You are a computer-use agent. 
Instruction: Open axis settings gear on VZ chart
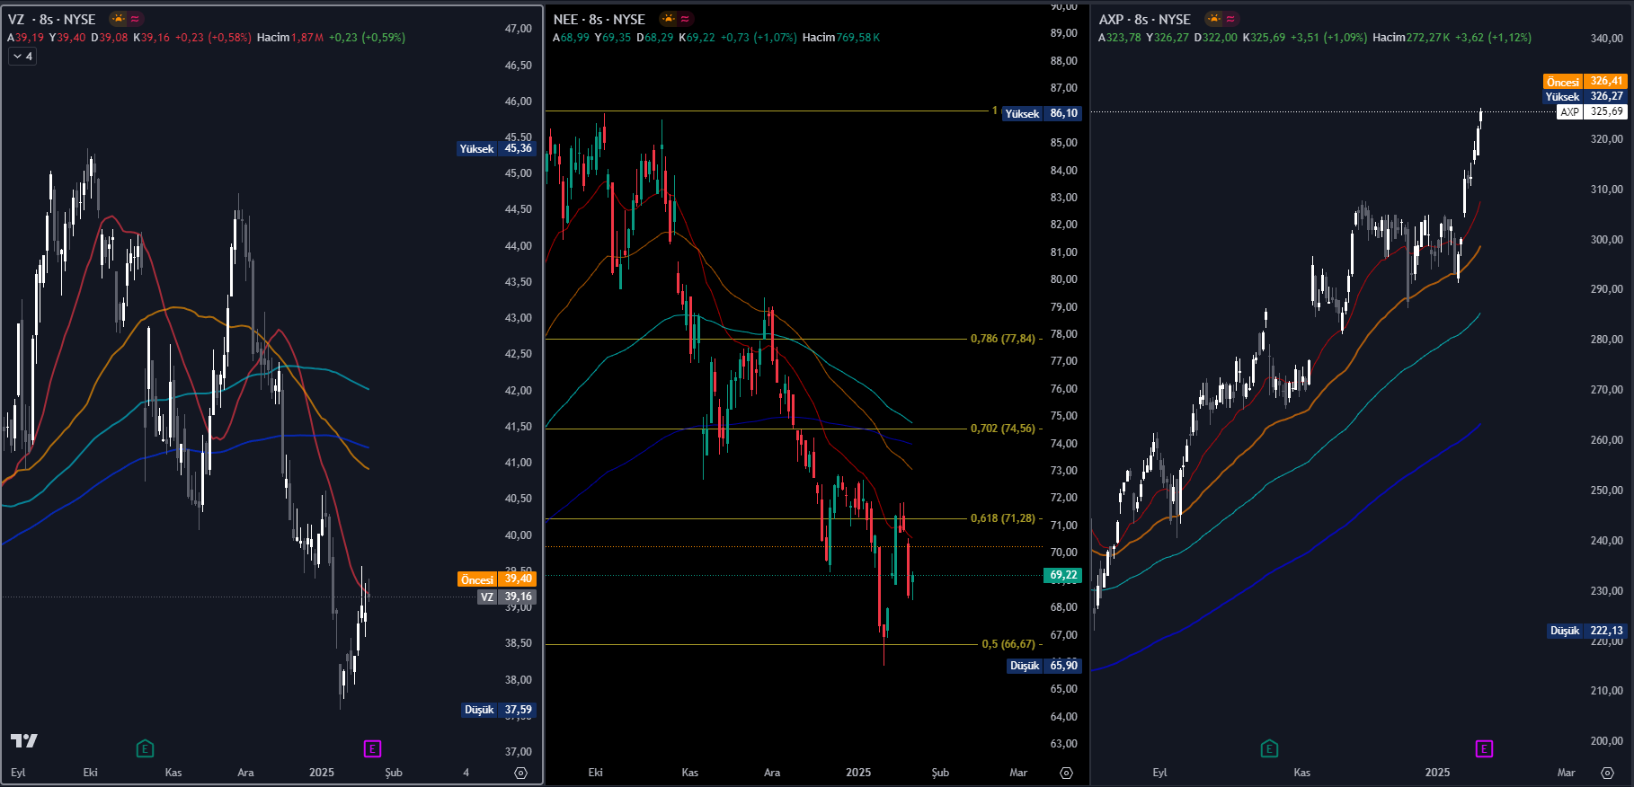coord(520,773)
